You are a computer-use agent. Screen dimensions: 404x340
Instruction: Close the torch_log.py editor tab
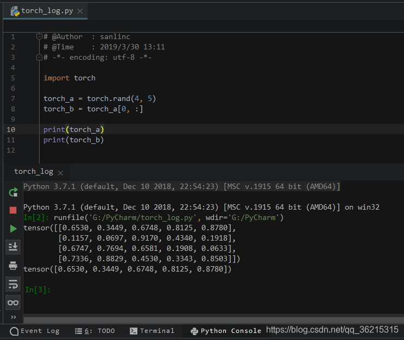pos(80,11)
